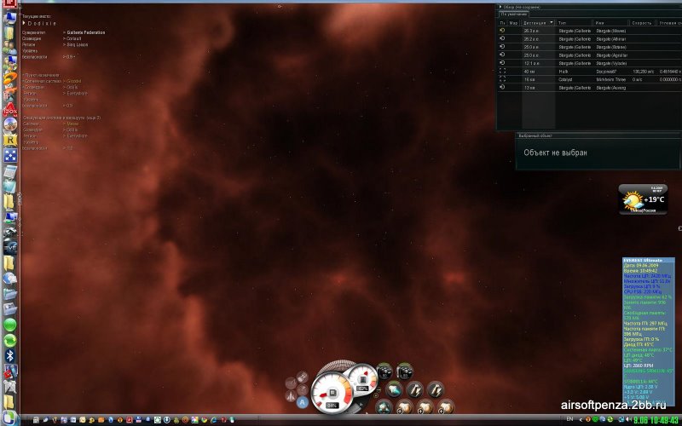The image size is (682, 426).
Task: Activate the middle mining laser module
Action: pyautogui.click(x=425, y=407)
